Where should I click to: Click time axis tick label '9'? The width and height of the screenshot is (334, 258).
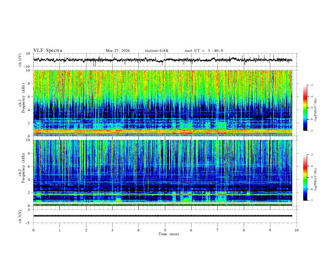click(x=270, y=230)
